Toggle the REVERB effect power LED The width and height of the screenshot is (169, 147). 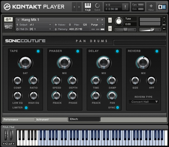157,51
